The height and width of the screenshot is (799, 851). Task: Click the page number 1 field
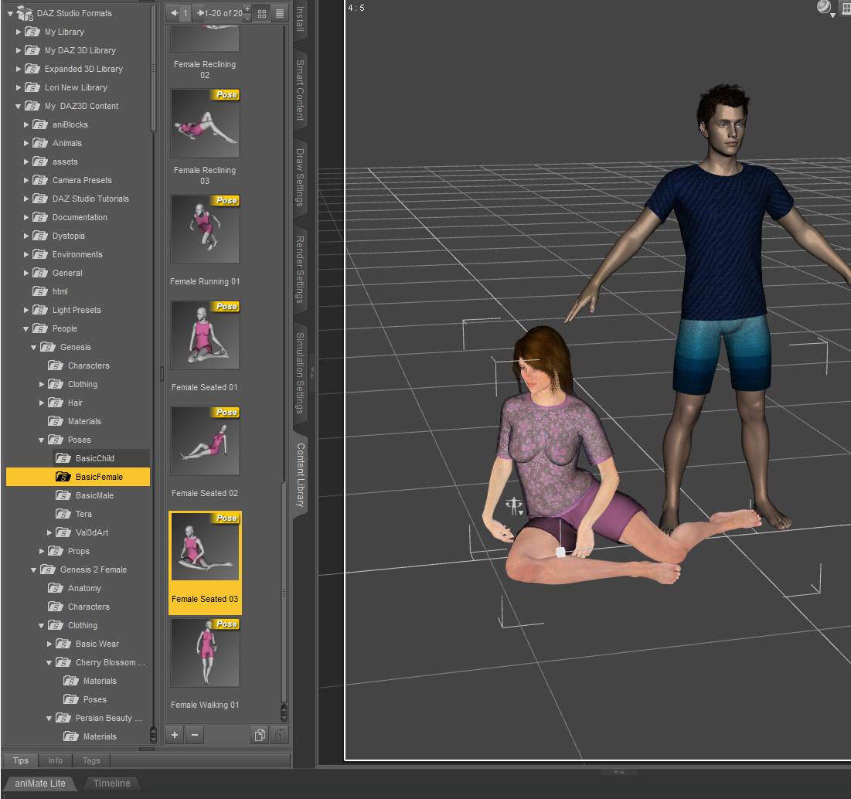185,13
